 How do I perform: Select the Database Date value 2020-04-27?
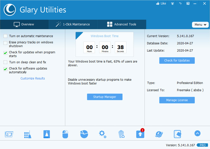coord(185,43)
